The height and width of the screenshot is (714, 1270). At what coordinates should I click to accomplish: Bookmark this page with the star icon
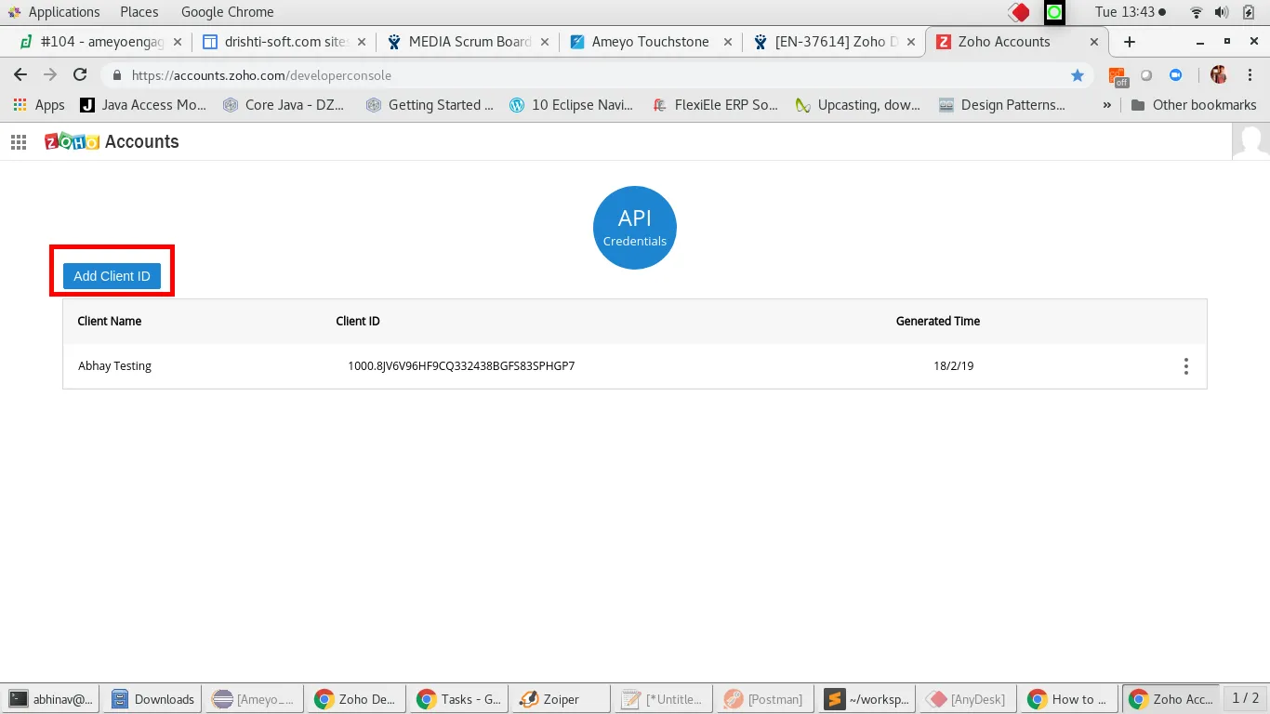coord(1078,75)
